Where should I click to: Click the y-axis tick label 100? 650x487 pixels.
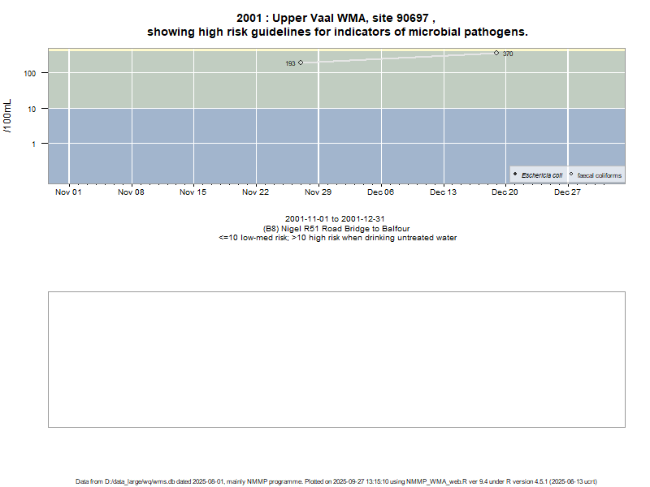[32, 74]
